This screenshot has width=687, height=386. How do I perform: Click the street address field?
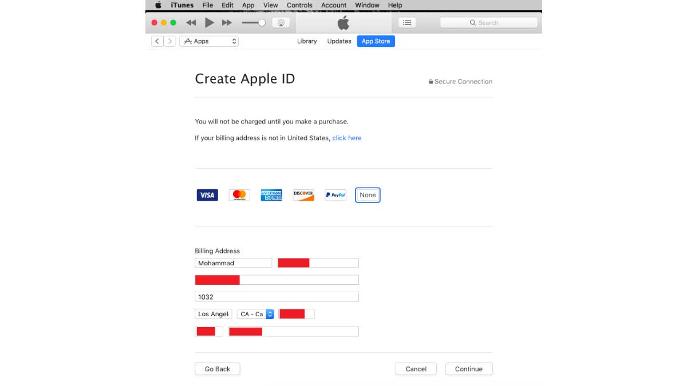[x=277, y=280]
